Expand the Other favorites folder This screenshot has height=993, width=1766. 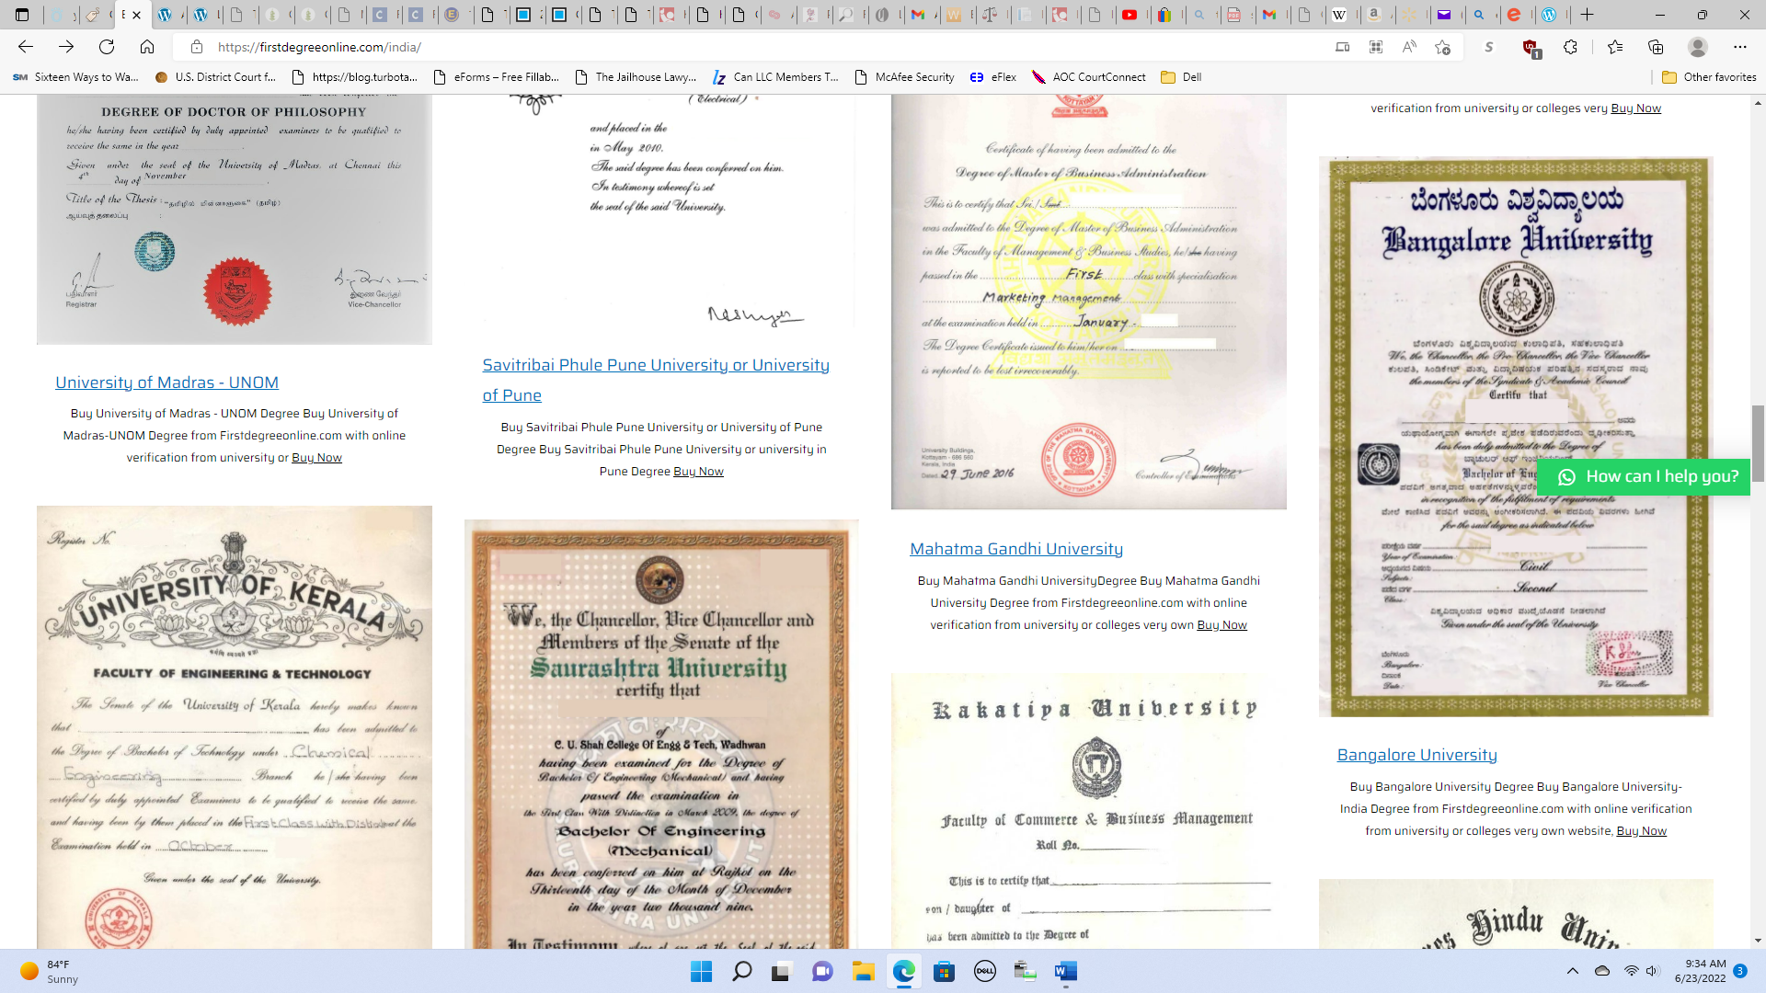pyautogui.click(x=1709, y=77)
